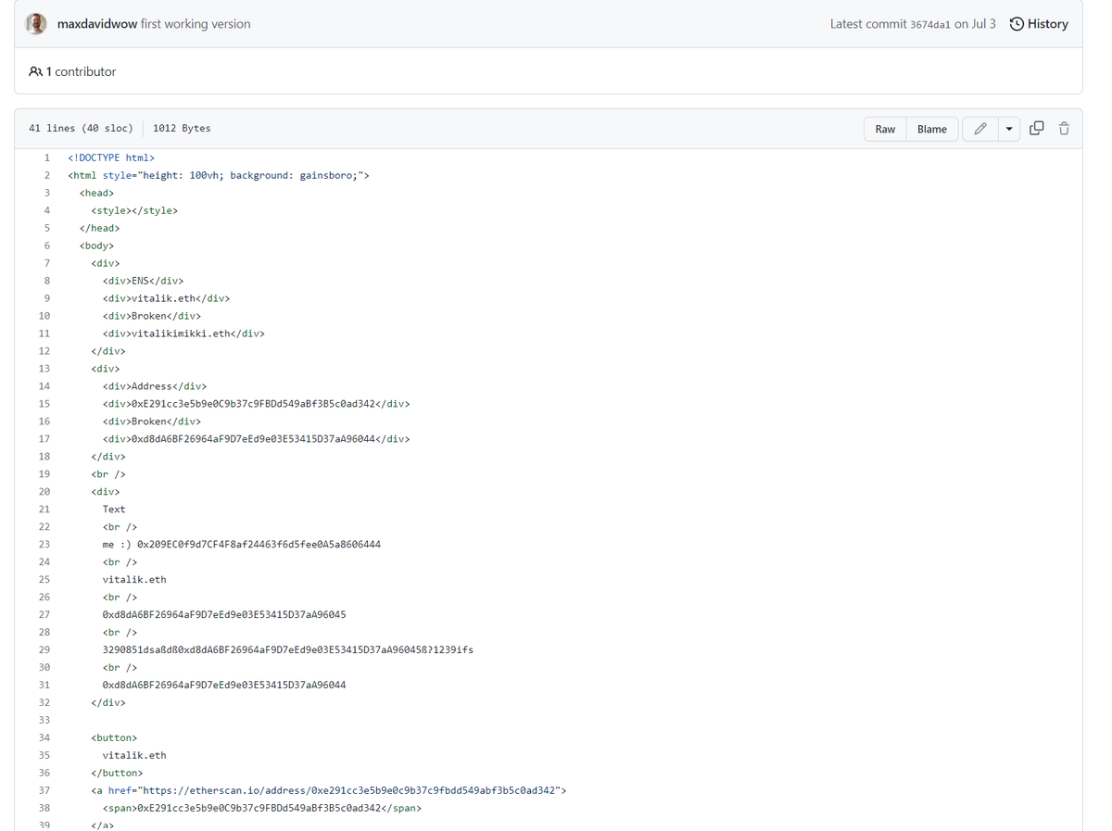Click the vitalikimikki.eth div line
Image resolution: width=1112 pixels, height=831 pixels.
tap(183, 334)
